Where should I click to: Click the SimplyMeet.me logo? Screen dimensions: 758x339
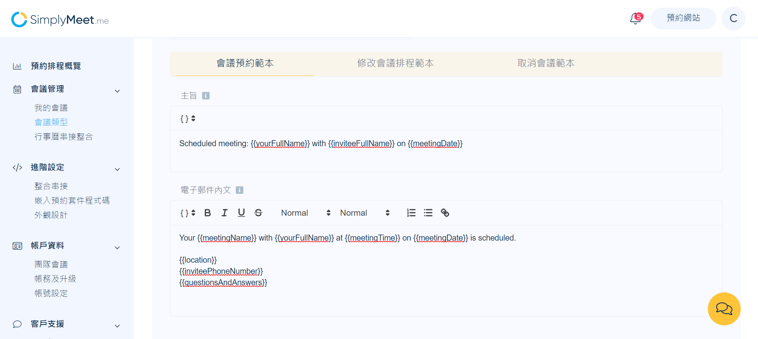(60, 19)
